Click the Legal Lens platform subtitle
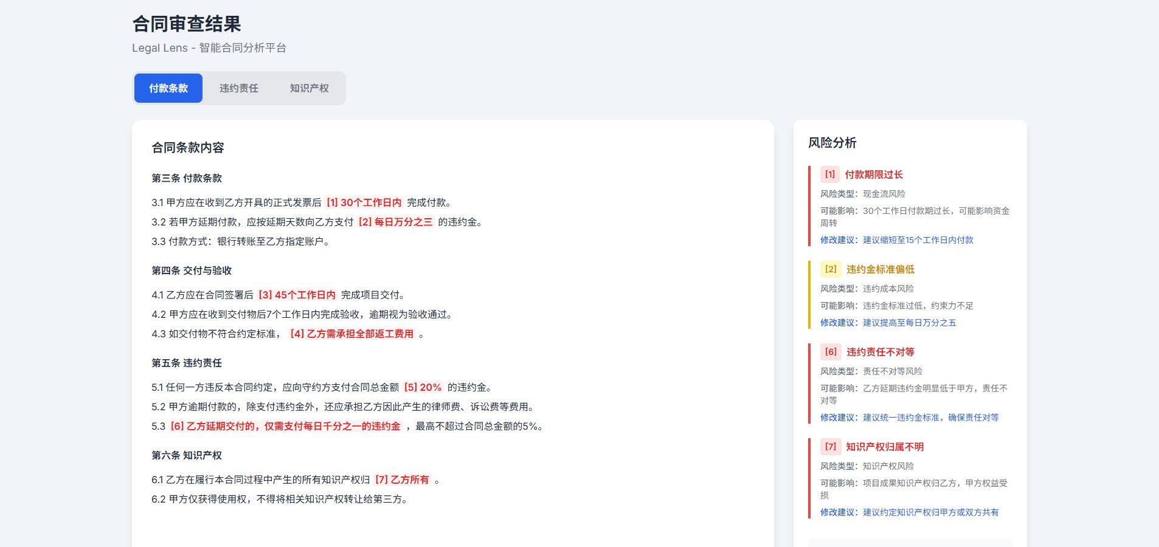The image size is (1159, 547). 211,47
